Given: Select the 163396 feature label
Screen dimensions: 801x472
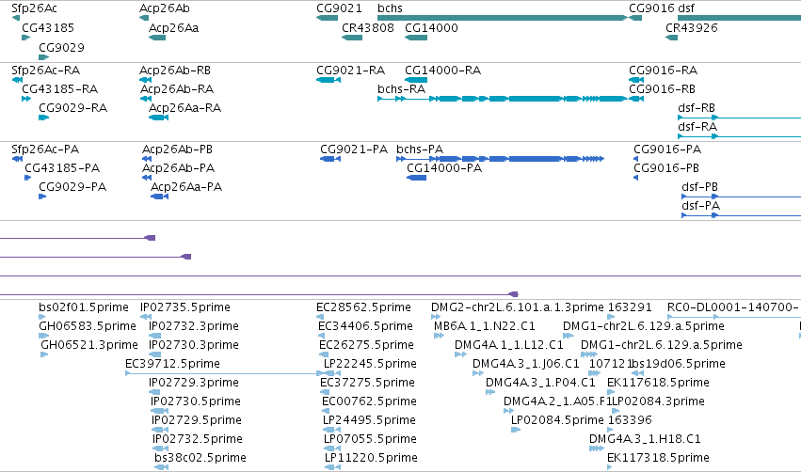Looking at the screenshot, I should [x=630, y=420].
